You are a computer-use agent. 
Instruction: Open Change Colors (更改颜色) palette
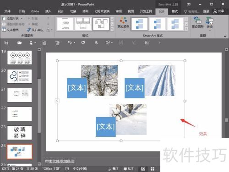coord(123,24)
